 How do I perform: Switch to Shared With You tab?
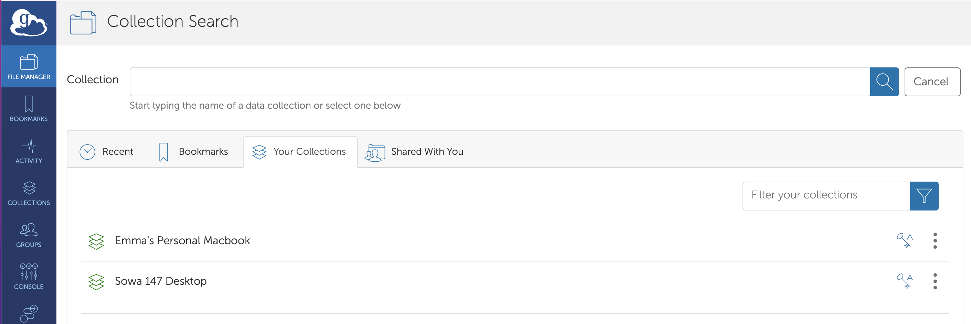pos(414,151)
